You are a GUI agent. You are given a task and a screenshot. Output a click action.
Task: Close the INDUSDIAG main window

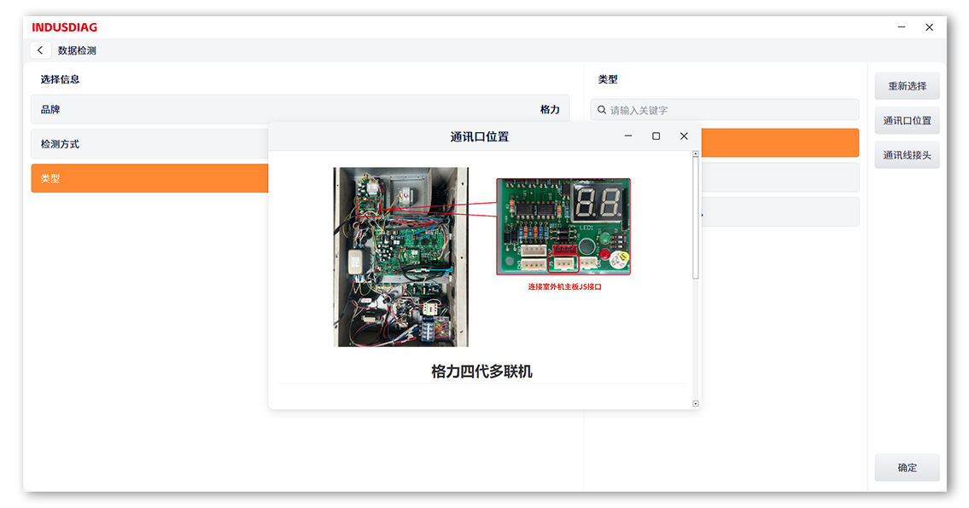(x=929, y=27)
